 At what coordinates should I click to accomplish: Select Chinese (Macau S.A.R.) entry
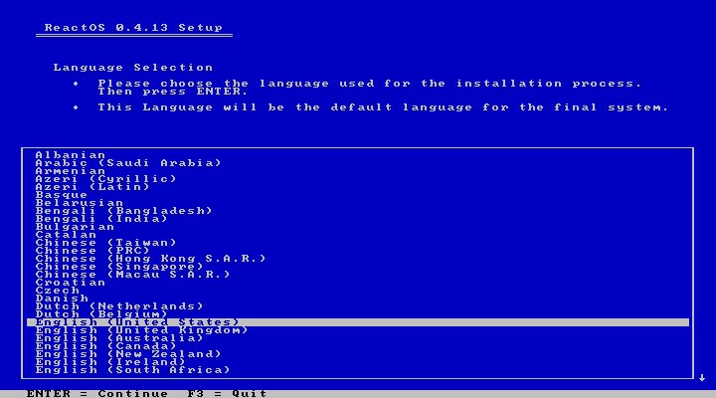133,275
